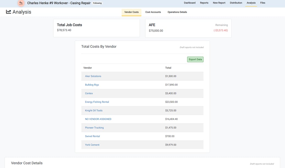Click the Total column header
The width and height of the screenshot is (285, 168).
(x=168, y=68)
